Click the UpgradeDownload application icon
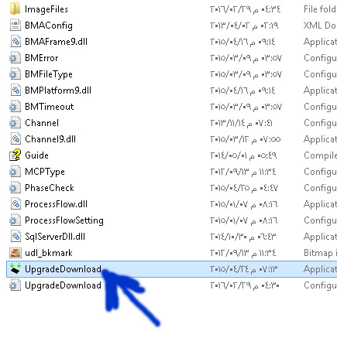The height and width of the screenshot is (338, 337). (15, 269)
